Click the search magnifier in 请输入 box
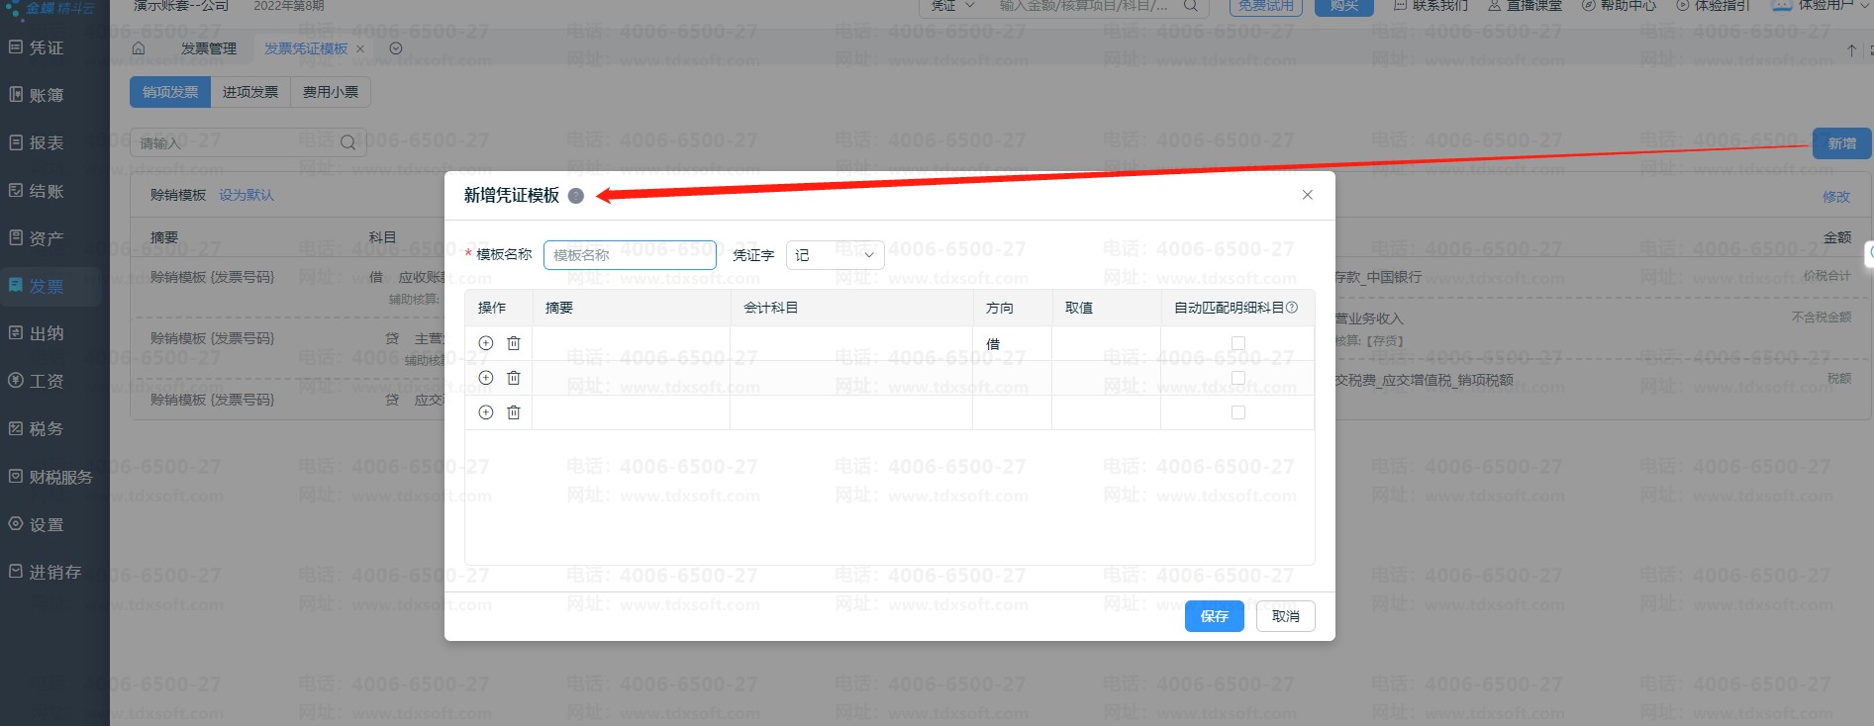This screenshot has height=726, width=1874. click(x=348, y=142)
